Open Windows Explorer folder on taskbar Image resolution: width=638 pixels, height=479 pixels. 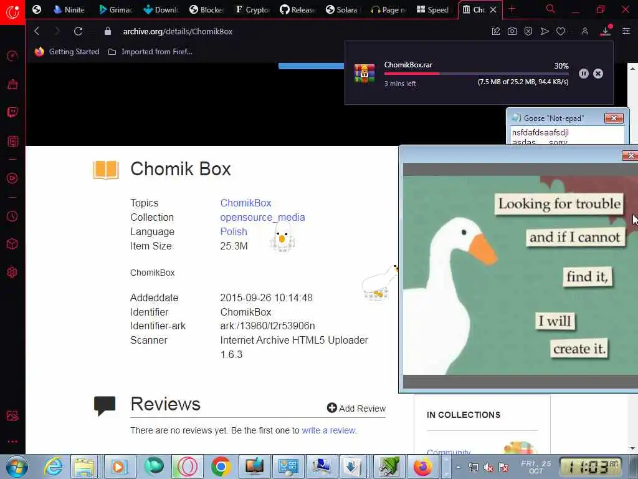point(84,467)
